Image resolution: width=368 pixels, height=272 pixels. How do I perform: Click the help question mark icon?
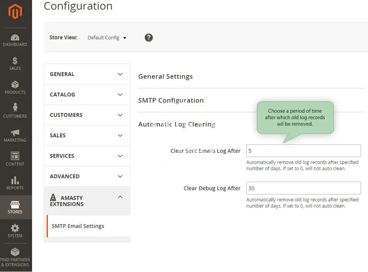pos(149,37)
